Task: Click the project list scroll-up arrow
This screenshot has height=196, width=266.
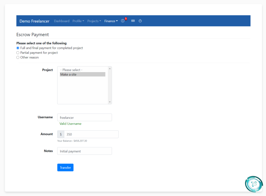Action: [110, 69]
